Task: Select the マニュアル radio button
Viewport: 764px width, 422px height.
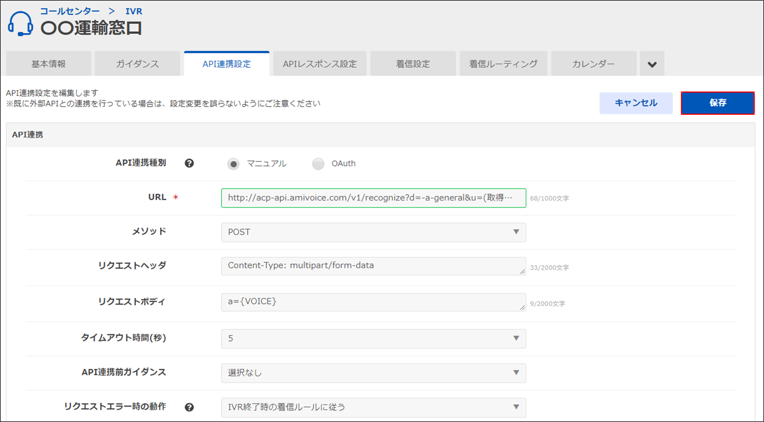Action: pos(234,164)
